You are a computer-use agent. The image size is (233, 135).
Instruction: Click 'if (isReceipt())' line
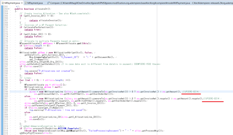(x=35, y=90)
